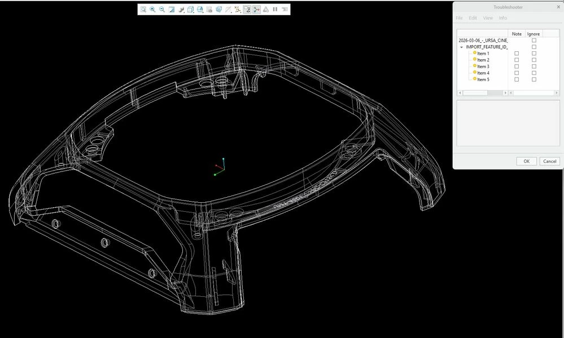This screenshot has height=338, width=564.
Task: Check the Ignore box for Item 4
Action: (x=534, y=73)
